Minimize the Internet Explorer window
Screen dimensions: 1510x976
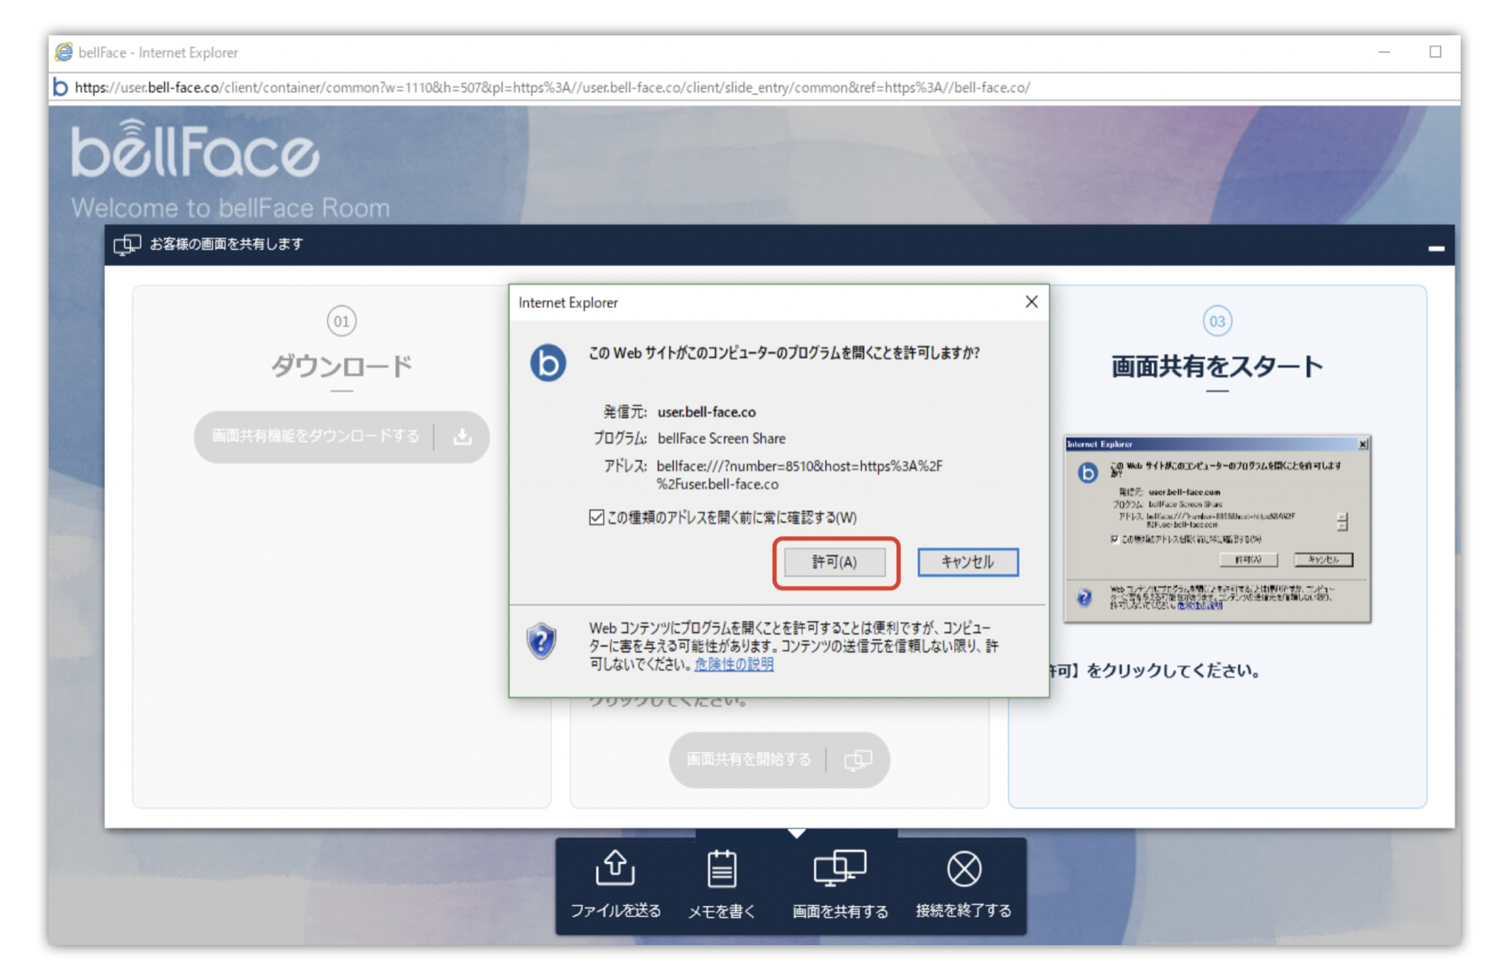point(1384,52)
